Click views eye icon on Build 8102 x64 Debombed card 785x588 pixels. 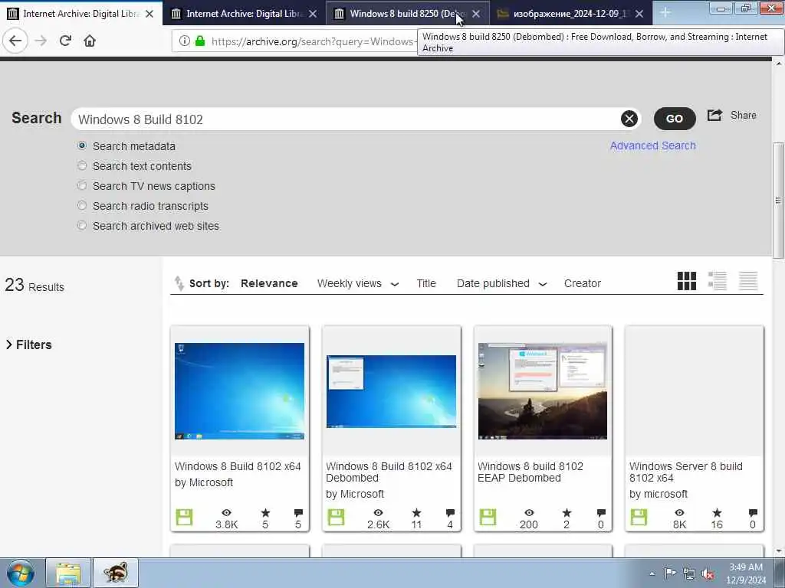click(x=378, y=512)
